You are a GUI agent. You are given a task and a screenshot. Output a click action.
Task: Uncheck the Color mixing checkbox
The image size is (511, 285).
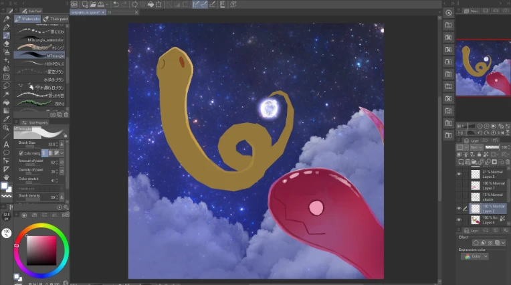(21, 153)
